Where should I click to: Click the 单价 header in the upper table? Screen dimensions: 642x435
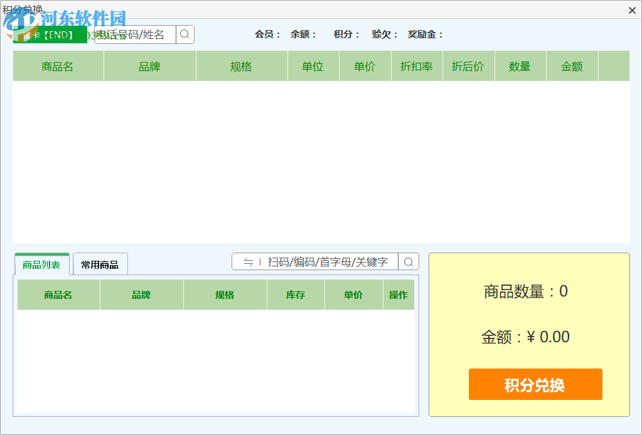coord(365,66)
